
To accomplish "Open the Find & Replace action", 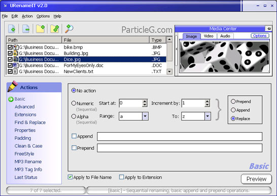I will point(30,123).
